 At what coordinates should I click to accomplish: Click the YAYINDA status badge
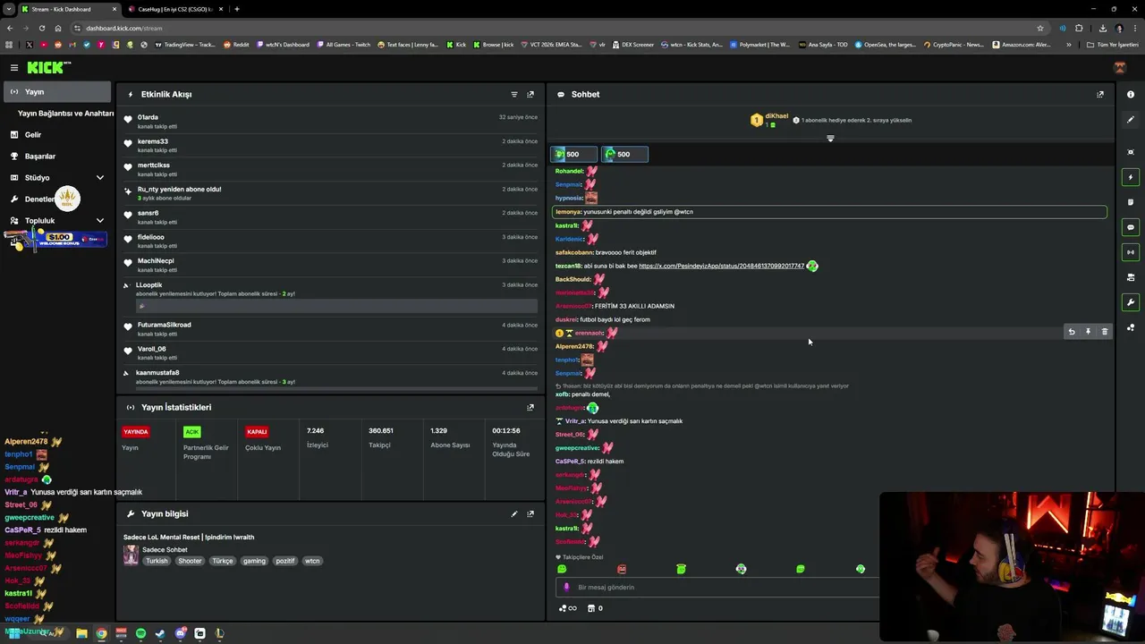(136, 431)
